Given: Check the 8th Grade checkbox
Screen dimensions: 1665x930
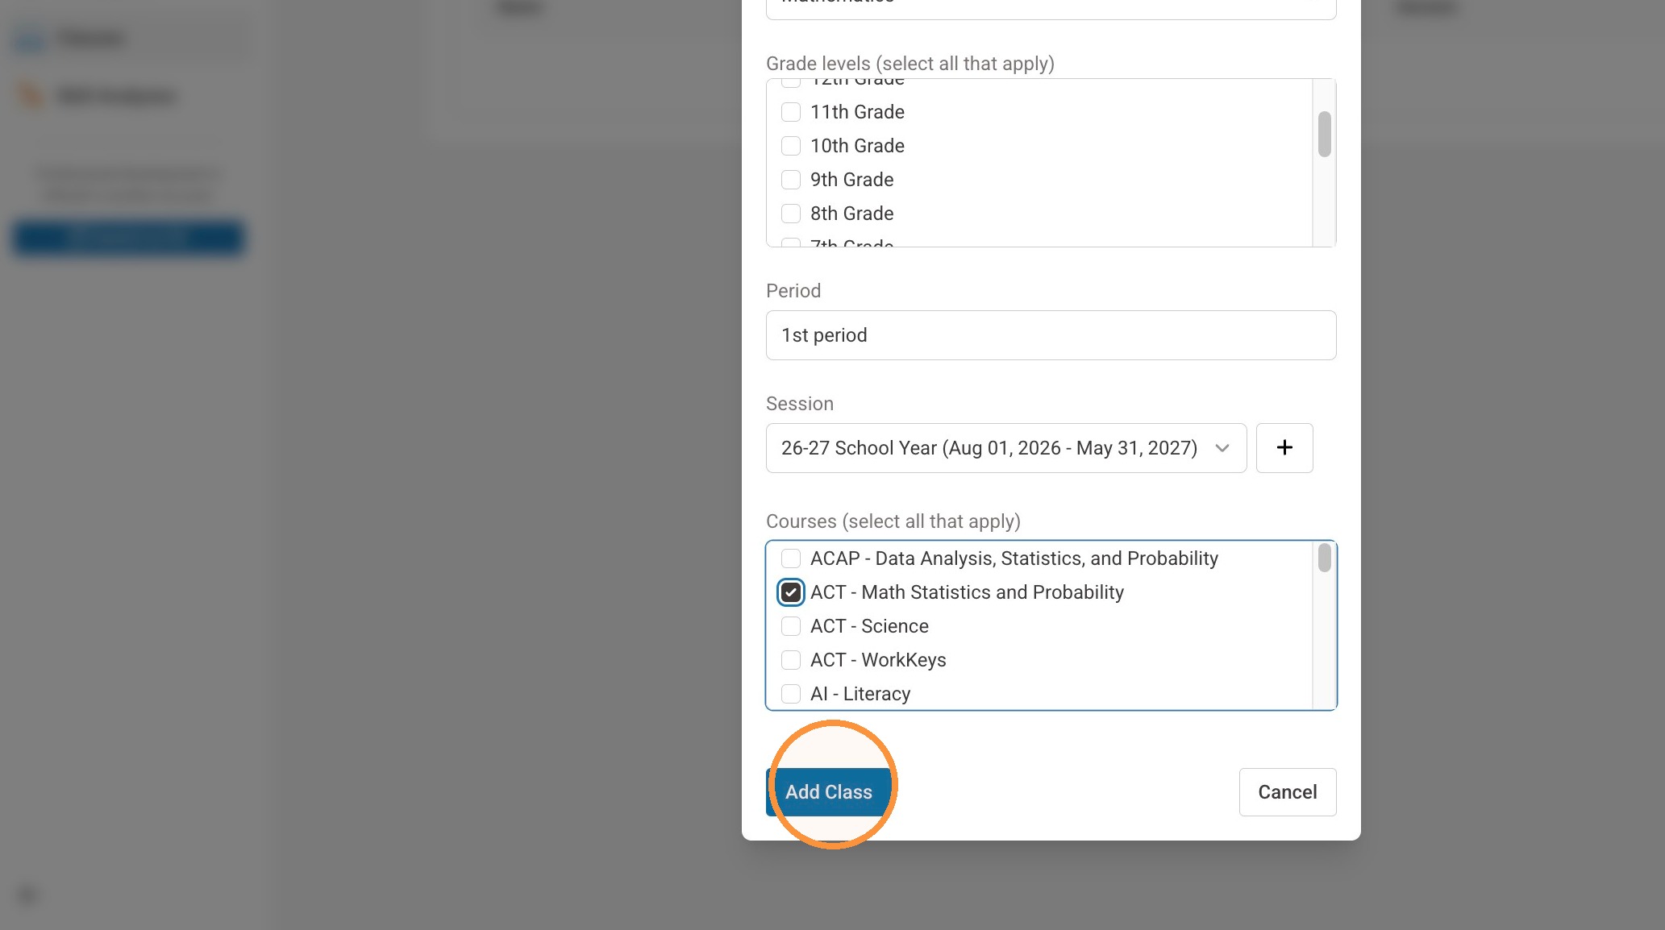Looking at the screenshot, I should (x=791, y=214).
